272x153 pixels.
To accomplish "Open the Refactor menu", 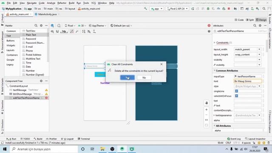I will pyautogui.click(x=62, y=3).
